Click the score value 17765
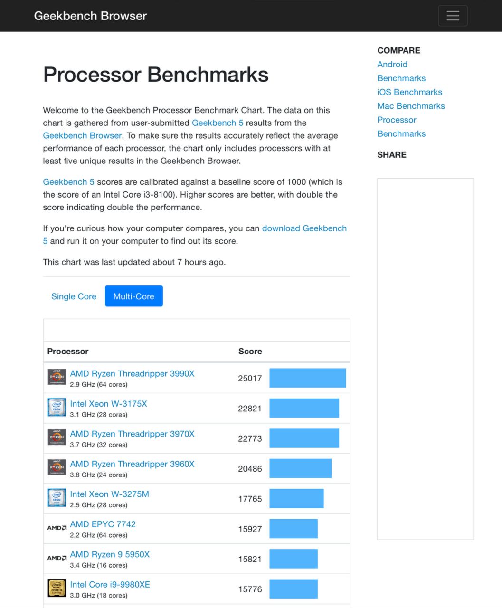Viewport: 502px width, 608px height. [x=250, y=499]
